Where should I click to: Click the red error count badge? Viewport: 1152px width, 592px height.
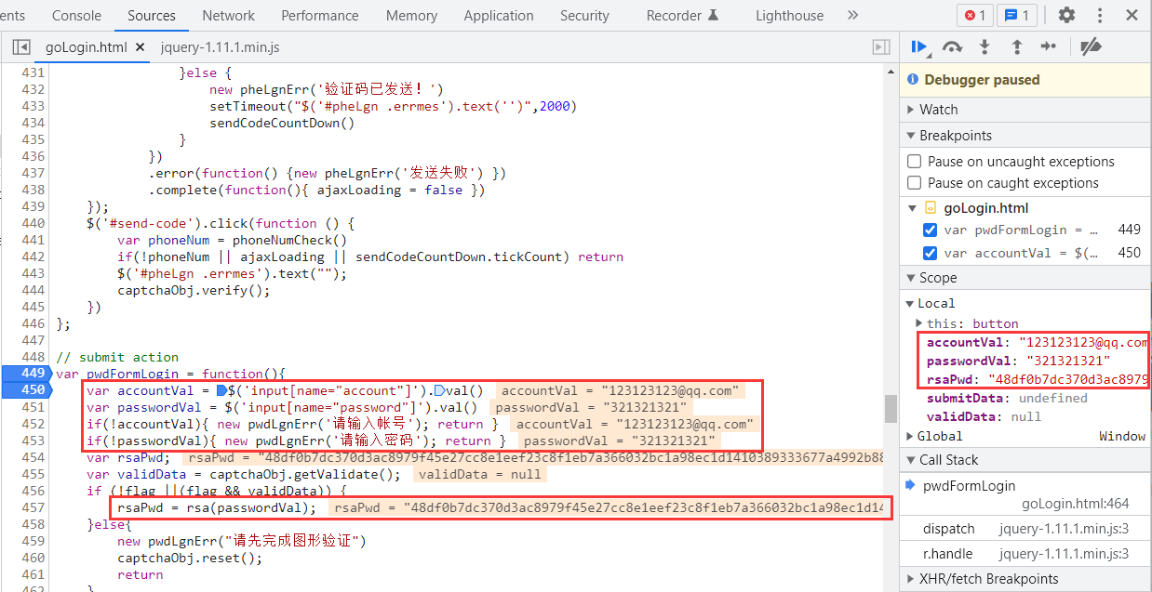point(974,15)
